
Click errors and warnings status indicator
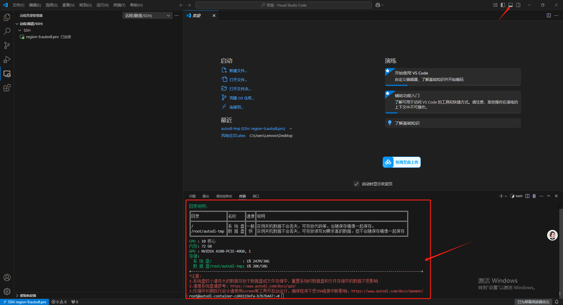click(59, 302)
